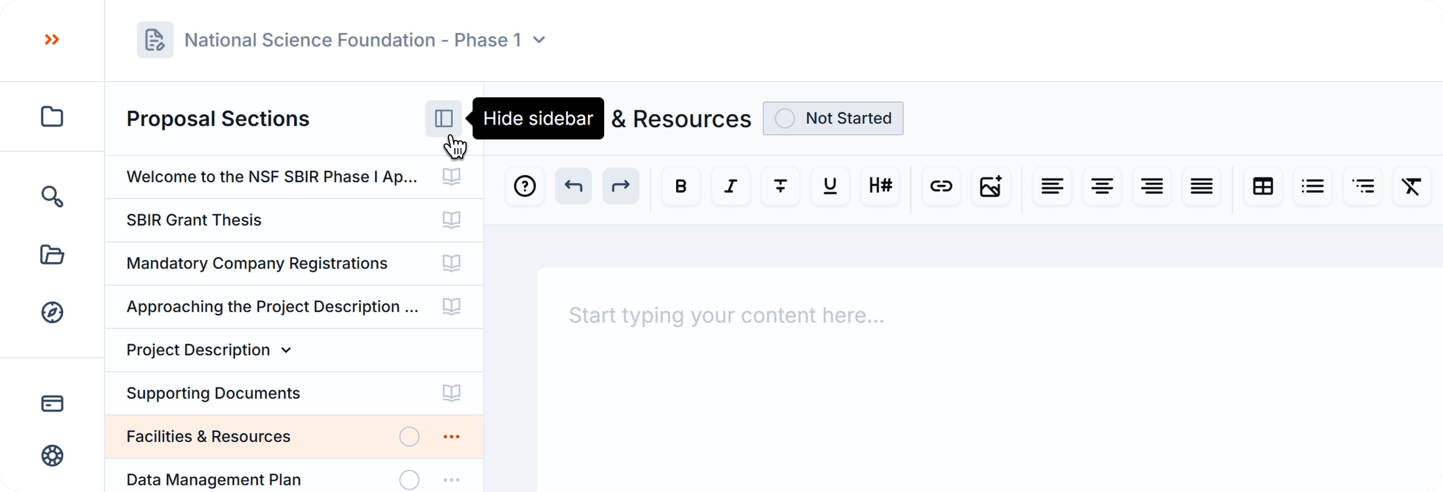Mark Data Management Plan status circle
The width and height of the screenshot is (1443, 492).
(409, 480)
